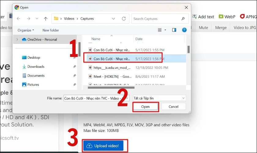The height and width of the screenshot is (153, 257).
Task: Expand the OneDrive - Personal tree node
Action: click(x=17, y=39)
